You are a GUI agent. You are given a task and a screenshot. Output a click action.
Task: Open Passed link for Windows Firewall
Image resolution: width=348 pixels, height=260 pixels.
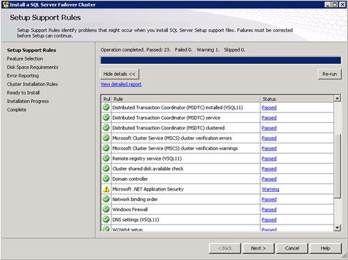(x=269, y=209)
